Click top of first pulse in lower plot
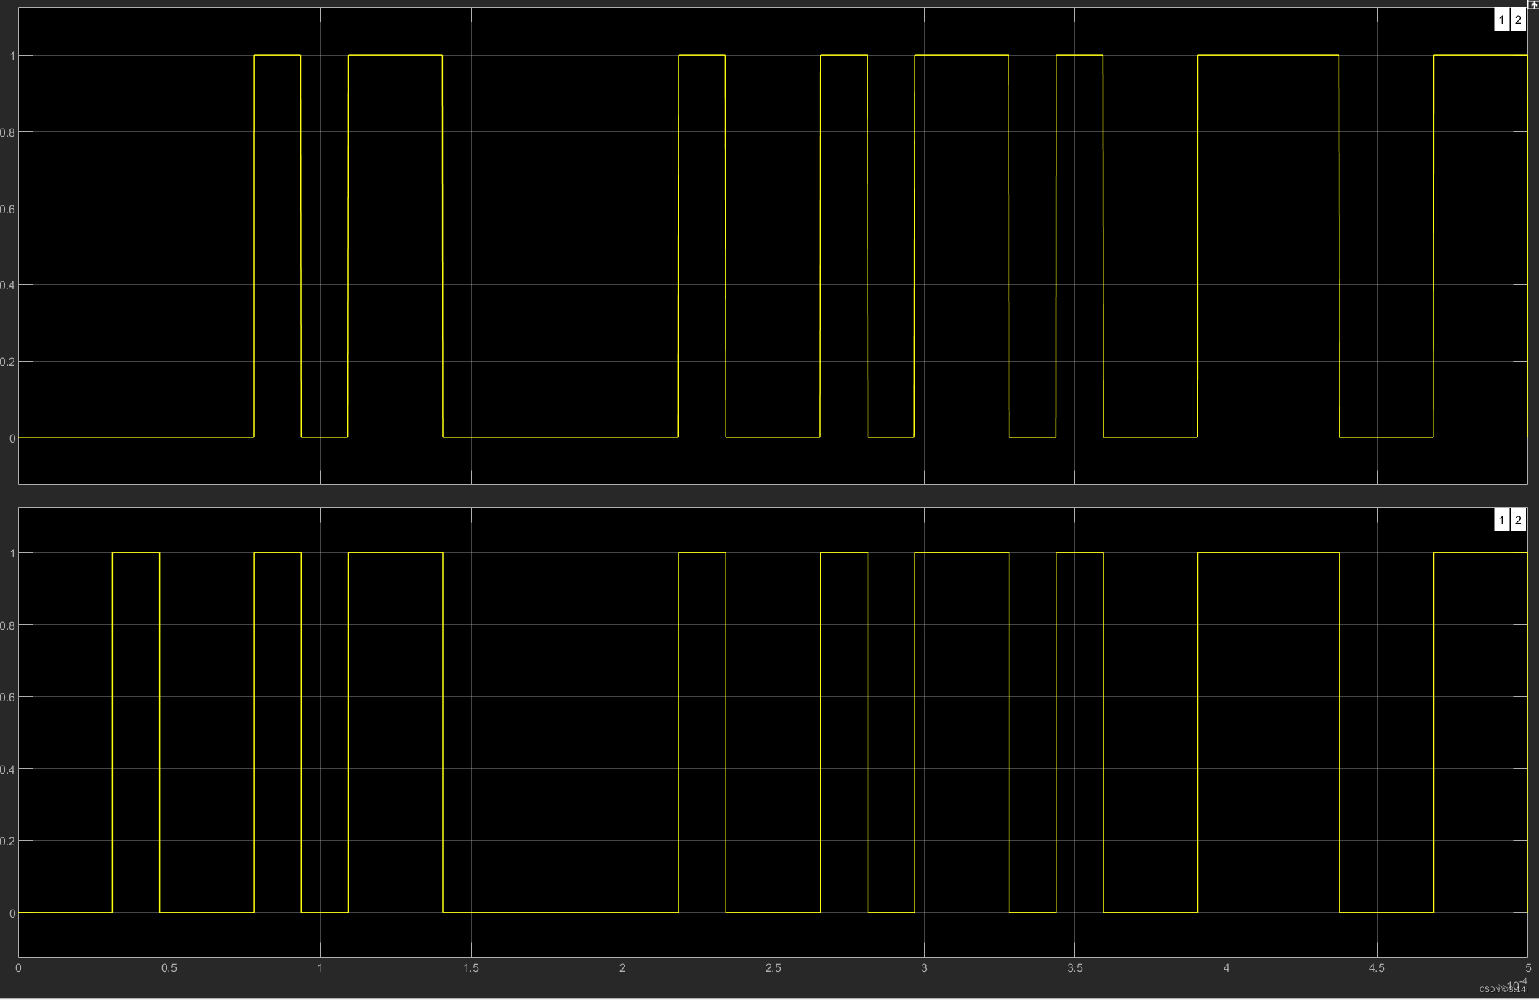This screenshot has width=1539, height=1000. point(136,552)
